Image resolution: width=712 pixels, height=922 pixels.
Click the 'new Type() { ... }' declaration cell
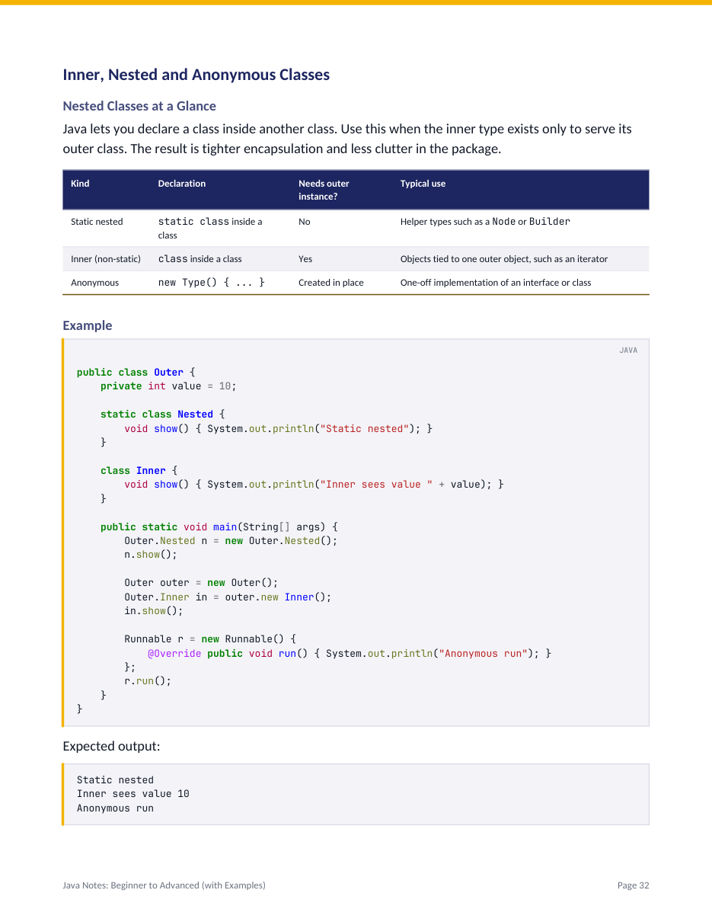pos(212,283)
